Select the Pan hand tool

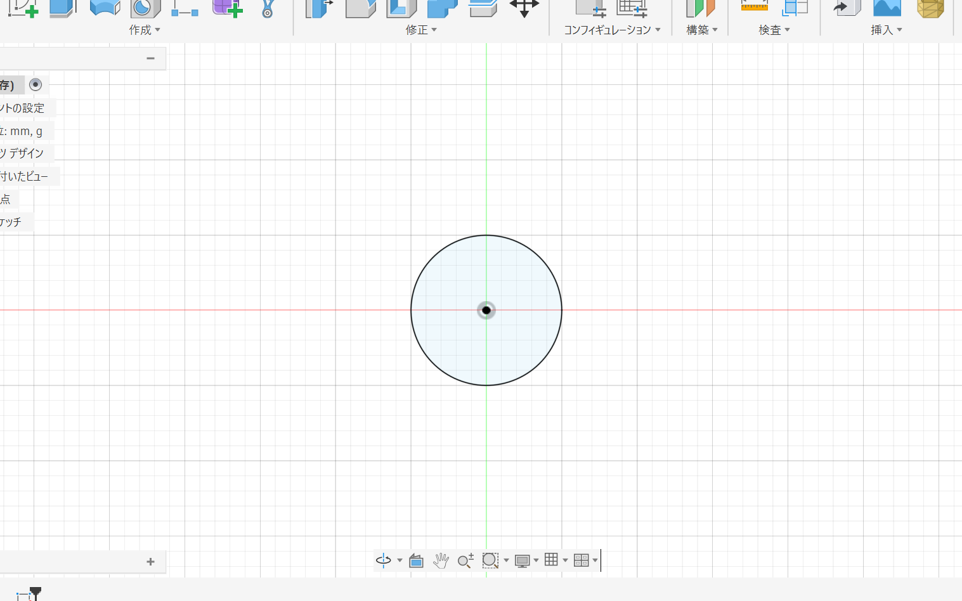[x=441, y=560]
